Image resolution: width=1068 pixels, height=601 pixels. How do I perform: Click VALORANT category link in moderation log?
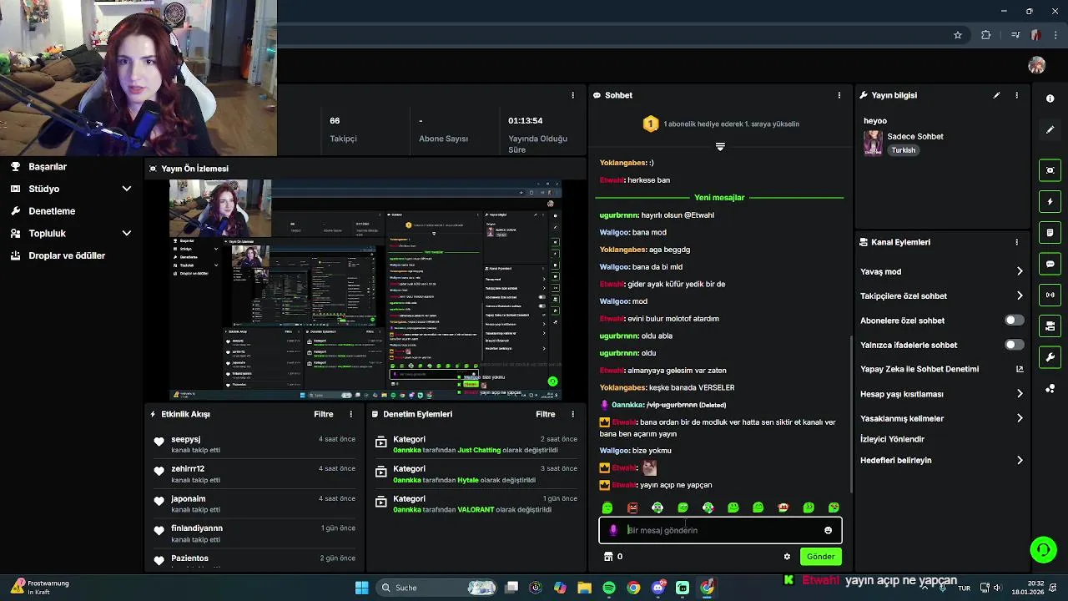pos(476,509)
